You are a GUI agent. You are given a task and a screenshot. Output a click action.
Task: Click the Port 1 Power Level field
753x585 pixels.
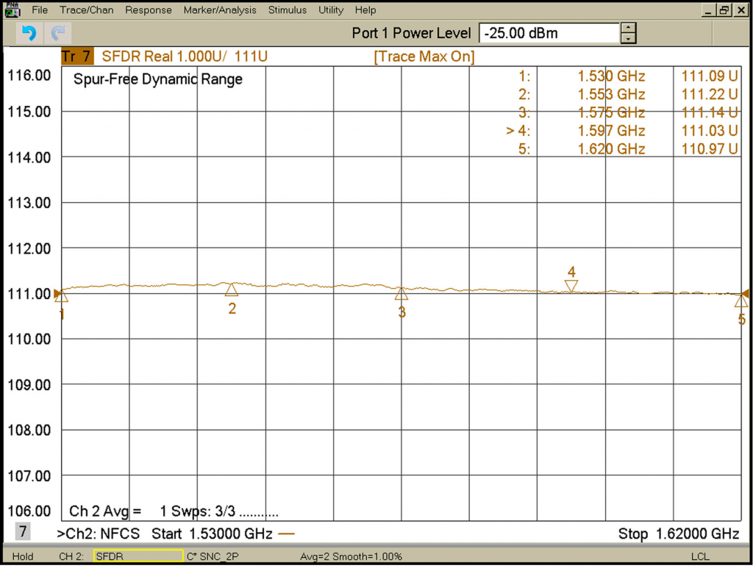[x=549, y=33]
